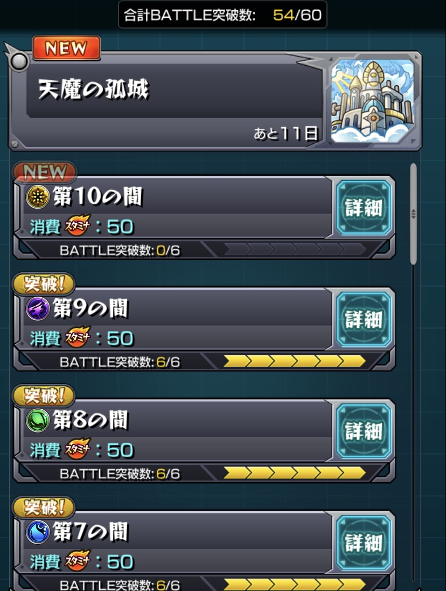Tap the 詳細 button for 第8の間
Viewport: 446px width, 591px height.
click(364, 431)
